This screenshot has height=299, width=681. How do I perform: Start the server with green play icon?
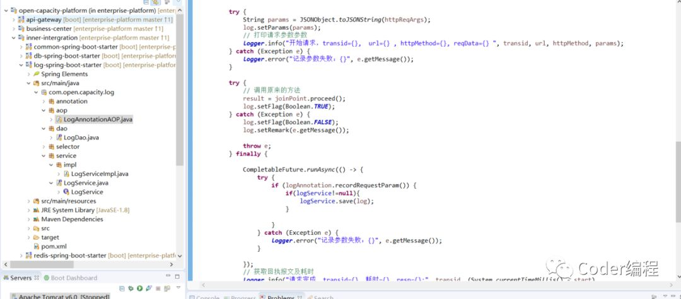click(140, 288)
